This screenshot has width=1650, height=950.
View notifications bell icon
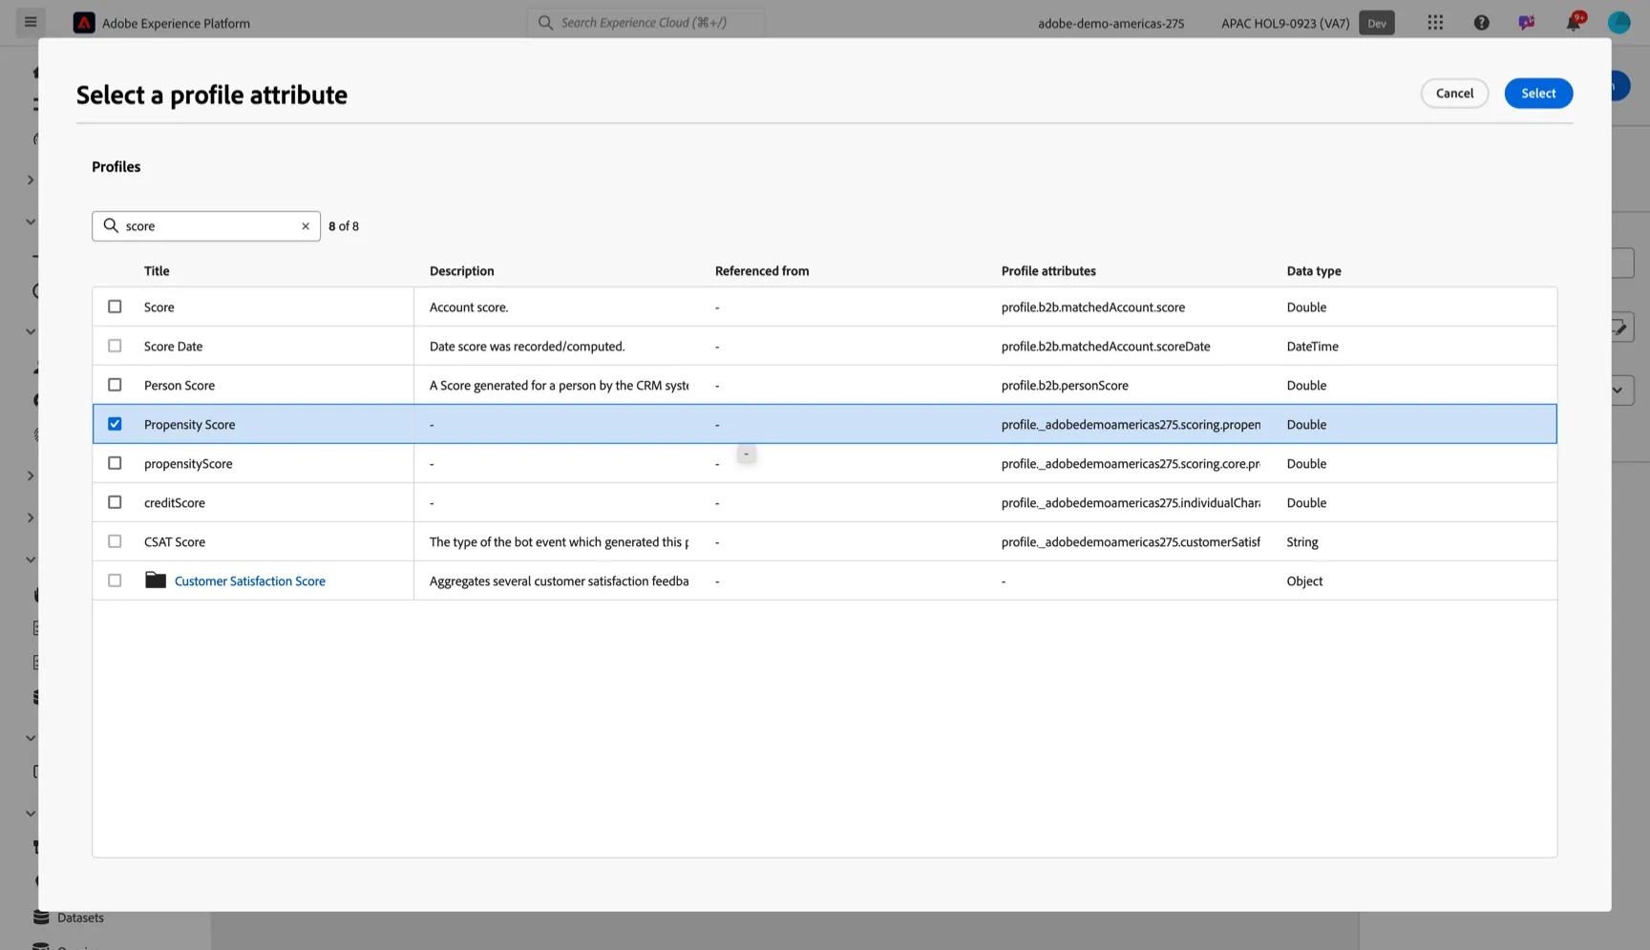(x=1573, y=23)
